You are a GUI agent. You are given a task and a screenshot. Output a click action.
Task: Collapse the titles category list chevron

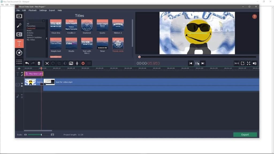point(47,38)
